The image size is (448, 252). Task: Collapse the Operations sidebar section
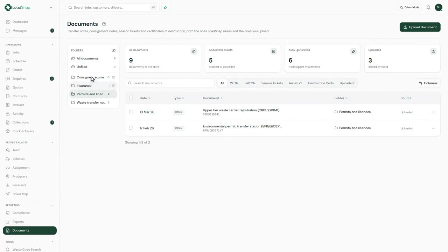[x=52, y=45]
